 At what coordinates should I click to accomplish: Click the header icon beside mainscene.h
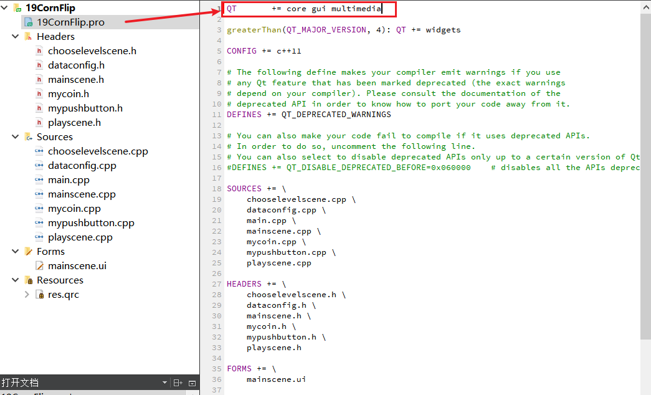pos(39,79)
